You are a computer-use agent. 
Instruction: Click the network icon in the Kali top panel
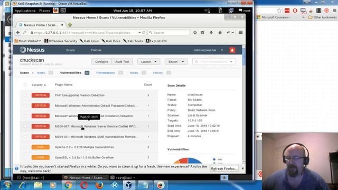coord(231,11)
